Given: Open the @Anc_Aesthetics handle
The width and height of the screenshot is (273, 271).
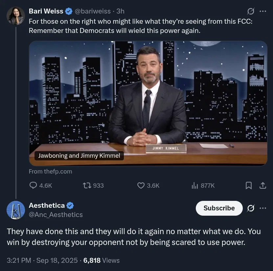Looking at the screenshot, I should [56, 214].
